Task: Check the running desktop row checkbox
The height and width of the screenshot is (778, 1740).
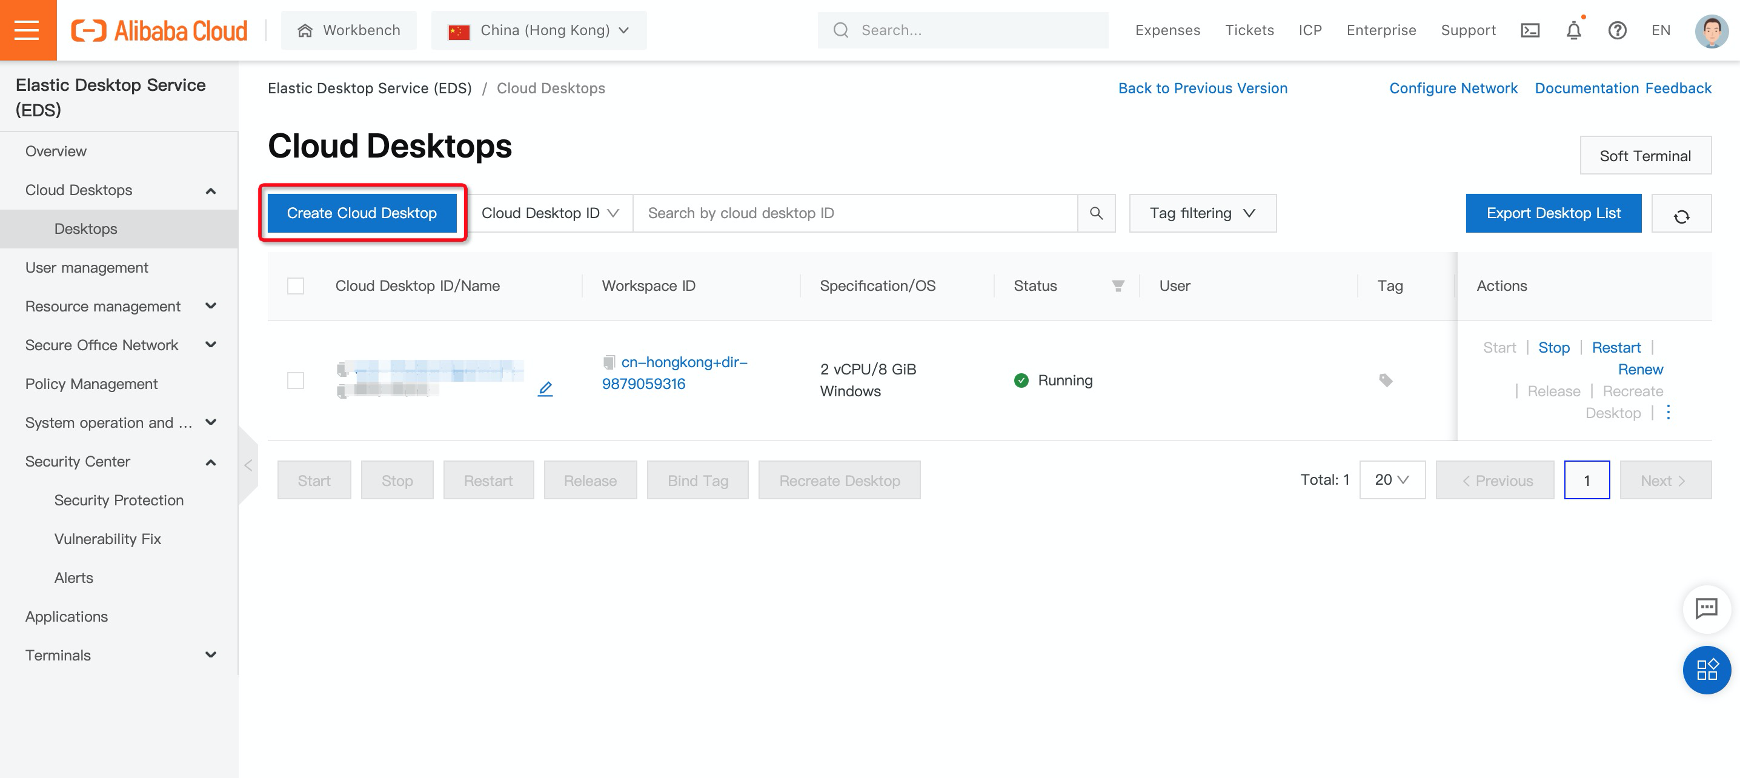Action: click(x=295, y=381)
